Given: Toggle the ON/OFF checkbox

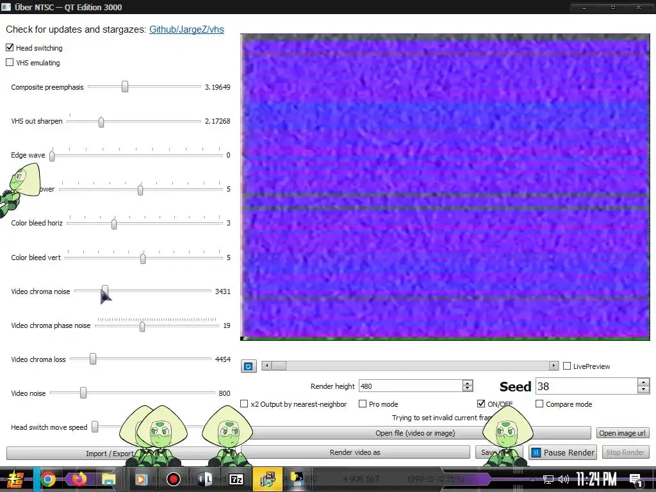Looking at the screenshot, I should coord(481,404).
